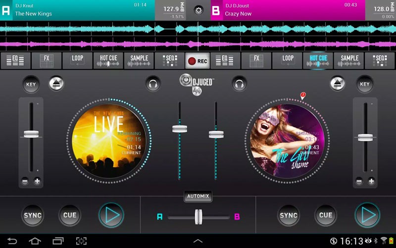Toggle the KEY lock on deck A
396x248 pixels.
click(31, 84)
